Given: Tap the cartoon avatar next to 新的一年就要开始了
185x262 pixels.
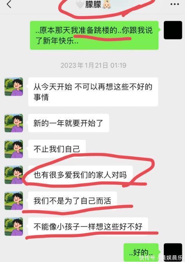Looking at the screenshot, I should point(14,123).
